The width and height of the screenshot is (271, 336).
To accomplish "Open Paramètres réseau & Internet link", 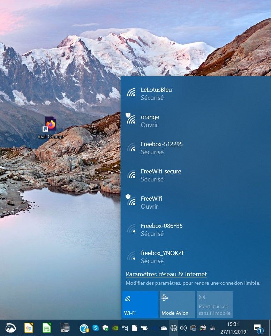I will [166, 274].
